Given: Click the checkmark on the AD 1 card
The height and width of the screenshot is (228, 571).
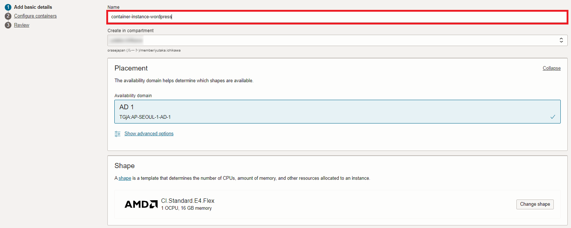Looking at the screenshot, I should 553,117.
